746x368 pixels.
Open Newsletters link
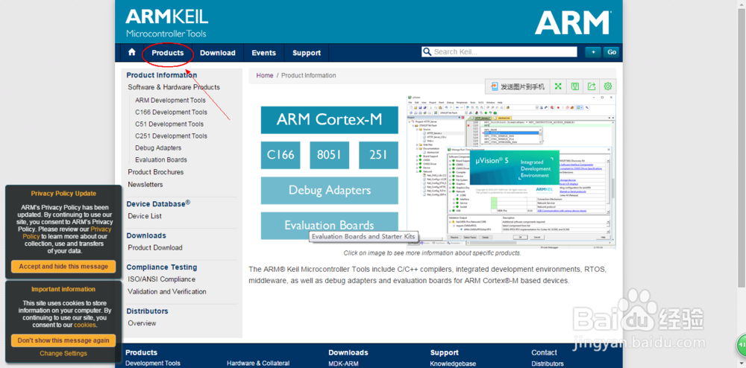[x=145, y=184]
